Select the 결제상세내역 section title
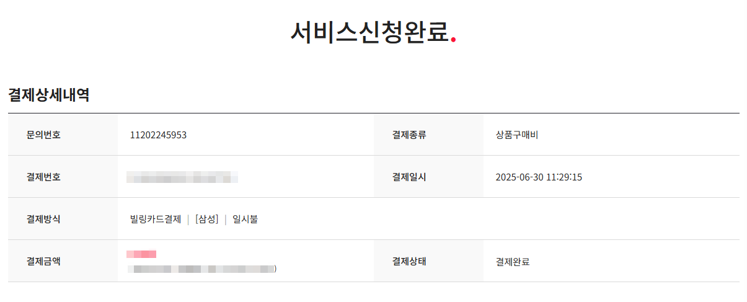Image resolution: width=747 pixels, height=302 pixels. click(x=49, y=95)
